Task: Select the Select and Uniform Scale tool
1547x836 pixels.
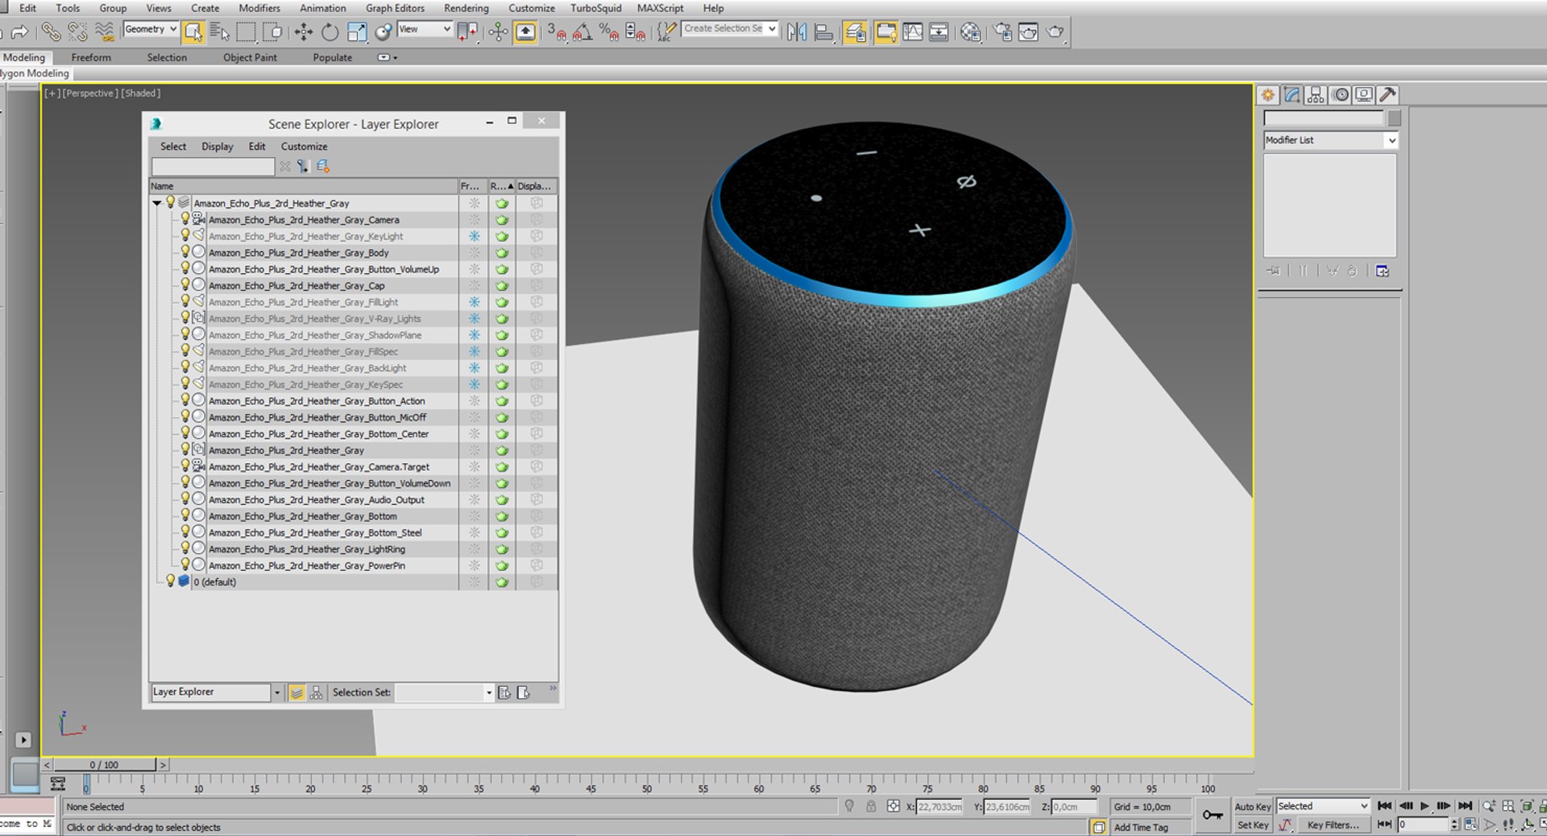Action: [x=357, y=31]
